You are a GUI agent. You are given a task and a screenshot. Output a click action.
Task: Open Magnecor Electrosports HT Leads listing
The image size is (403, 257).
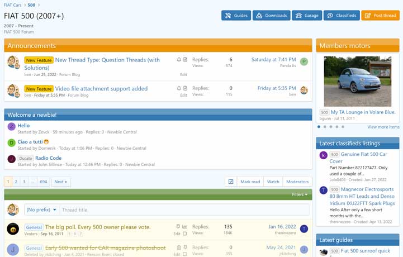tap(362, 196)
